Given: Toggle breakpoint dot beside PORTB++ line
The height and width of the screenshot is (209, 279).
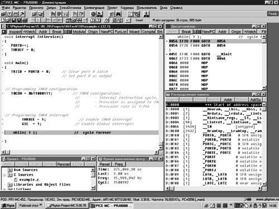Looking at the screenshot, I should tap(3, 46).
